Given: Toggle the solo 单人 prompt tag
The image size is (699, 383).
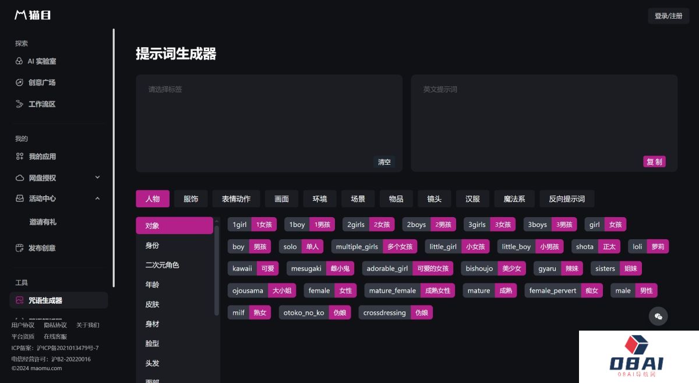Looking at the screenshot, I should coord(301,247).
